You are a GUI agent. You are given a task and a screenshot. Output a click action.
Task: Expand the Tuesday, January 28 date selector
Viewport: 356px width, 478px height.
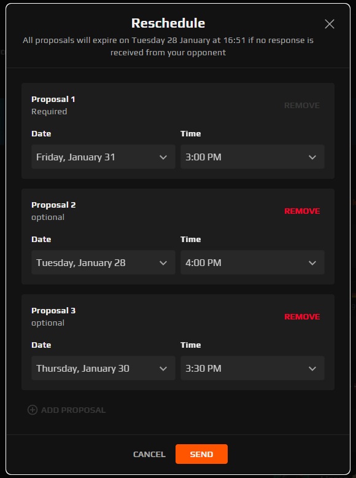pos(103,262)
